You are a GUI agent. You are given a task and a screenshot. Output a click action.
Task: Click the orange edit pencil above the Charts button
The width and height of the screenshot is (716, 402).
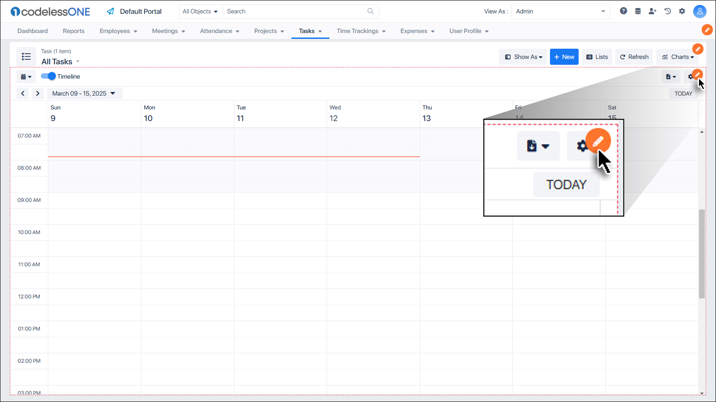pos(698,49)
